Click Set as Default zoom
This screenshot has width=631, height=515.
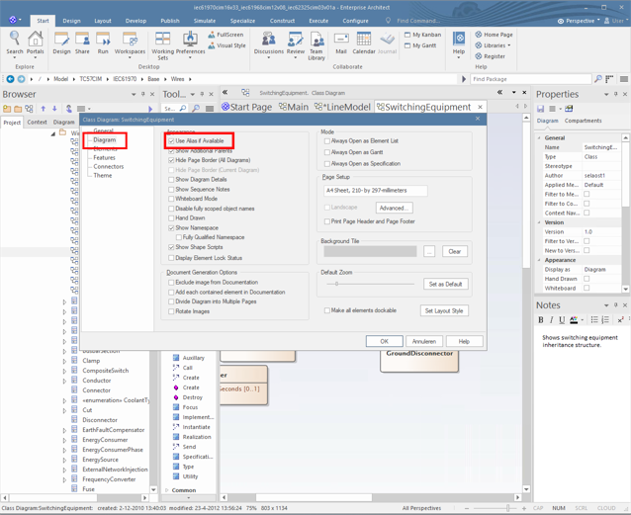[x=445, y=284]
